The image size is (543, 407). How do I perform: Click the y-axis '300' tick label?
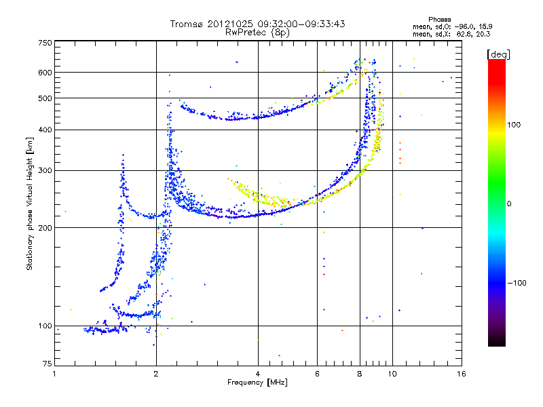[x=45, y=171]
